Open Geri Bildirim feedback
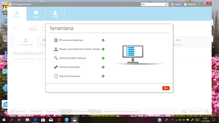 pos(18,112)
